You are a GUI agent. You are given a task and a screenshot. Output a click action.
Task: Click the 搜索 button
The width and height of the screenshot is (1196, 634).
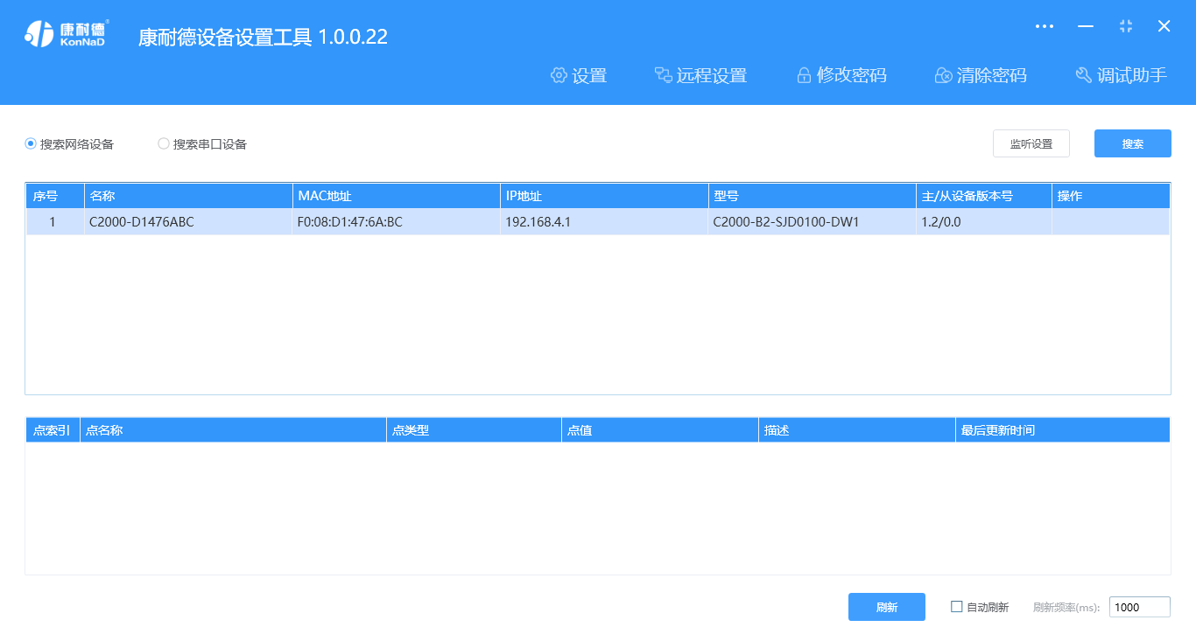point(1133,143)
